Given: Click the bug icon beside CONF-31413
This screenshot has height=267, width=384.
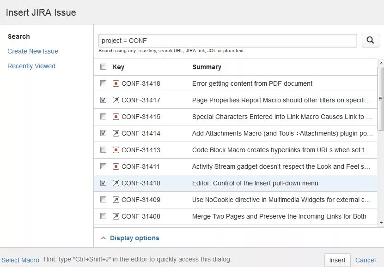Looking at the screenshot, I should coord(116,150).
